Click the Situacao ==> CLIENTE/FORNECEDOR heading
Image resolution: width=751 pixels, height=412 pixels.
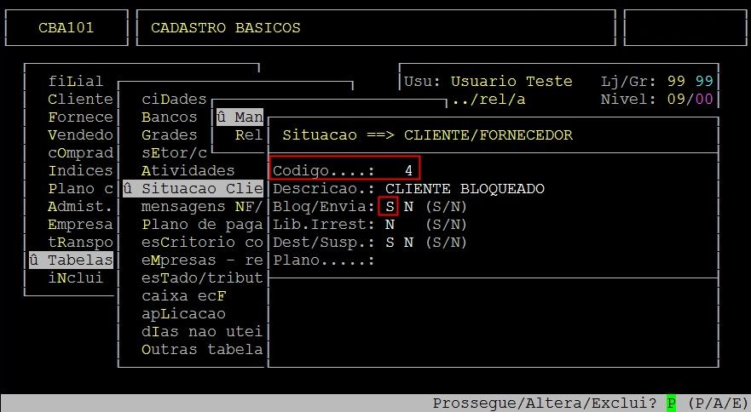pos(427,135)
